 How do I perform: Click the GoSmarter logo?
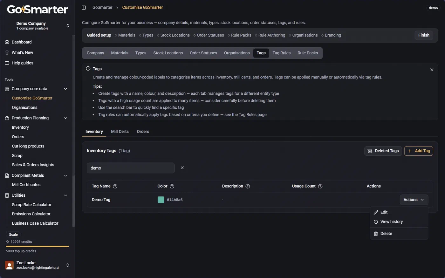[x=37, y=10]
